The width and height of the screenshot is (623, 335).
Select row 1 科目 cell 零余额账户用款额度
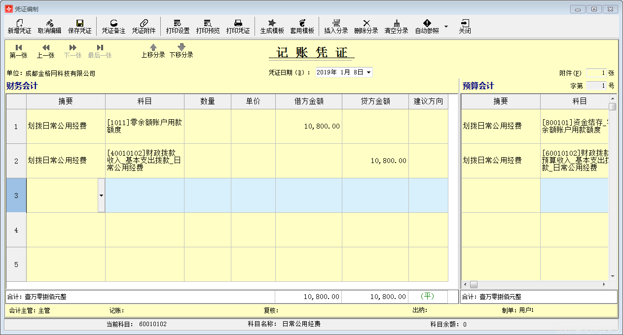[144, 126]
